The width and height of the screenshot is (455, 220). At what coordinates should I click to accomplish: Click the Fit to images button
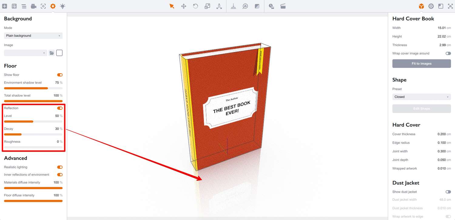click(x=422, y=64)
